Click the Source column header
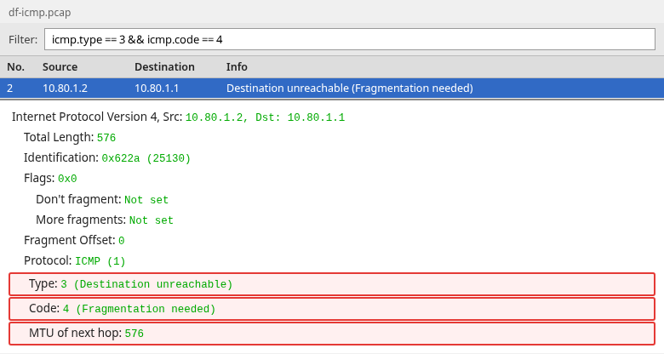Viewport: 664px width, 354px height. coord(60,67)
